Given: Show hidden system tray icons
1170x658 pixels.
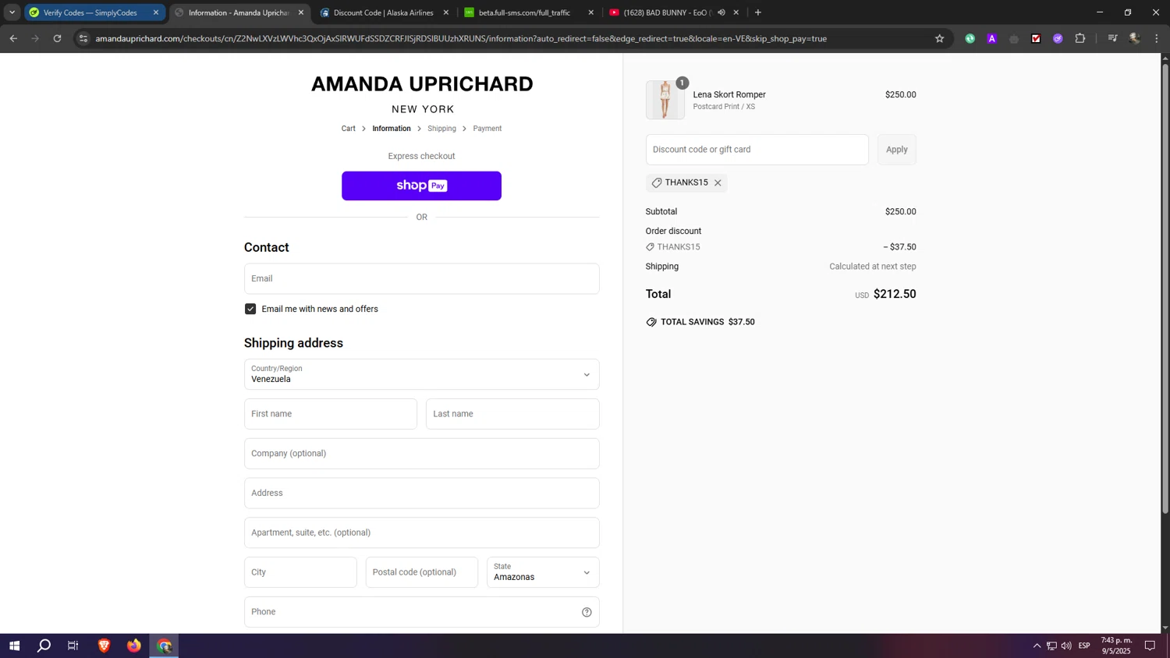Looking at the screenshot, I should tap(1037, 646).
